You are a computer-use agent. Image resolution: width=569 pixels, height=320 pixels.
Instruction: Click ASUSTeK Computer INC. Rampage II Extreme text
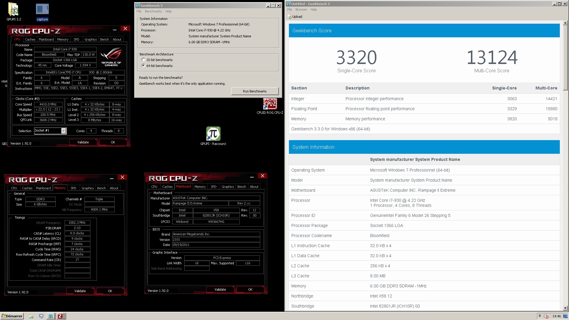point(413,190)
